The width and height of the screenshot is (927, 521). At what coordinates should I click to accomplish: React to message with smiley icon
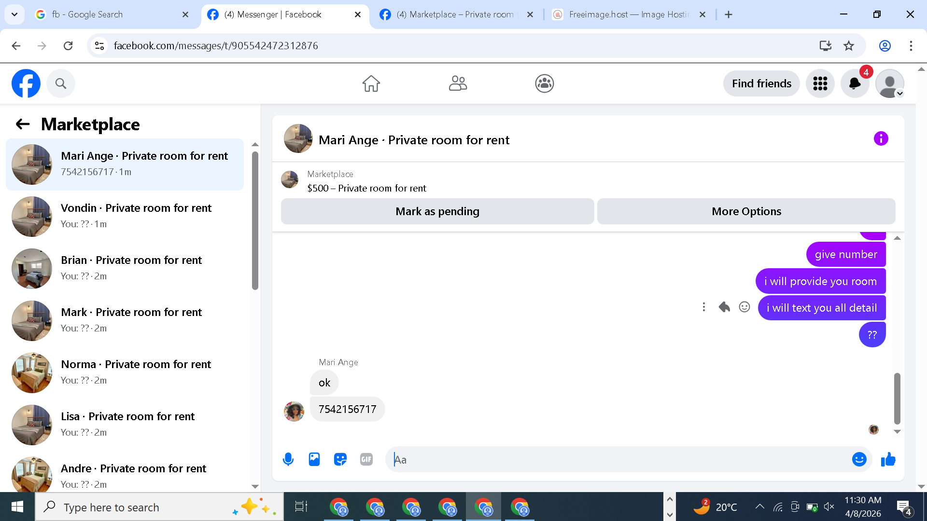pyautogui.click(x=744, y=307)
